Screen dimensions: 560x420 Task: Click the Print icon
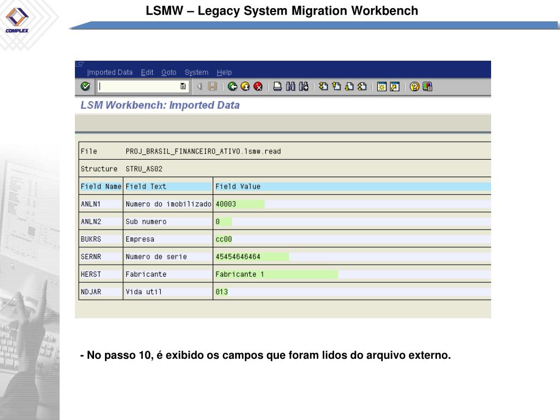(x=277, y=86)
